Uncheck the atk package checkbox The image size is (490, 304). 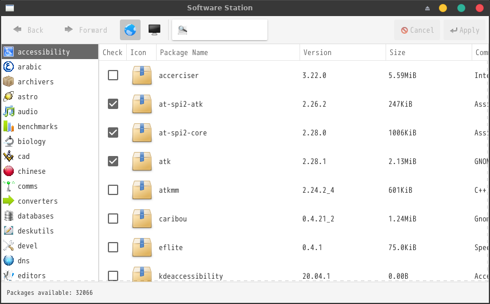pos(113,161)
